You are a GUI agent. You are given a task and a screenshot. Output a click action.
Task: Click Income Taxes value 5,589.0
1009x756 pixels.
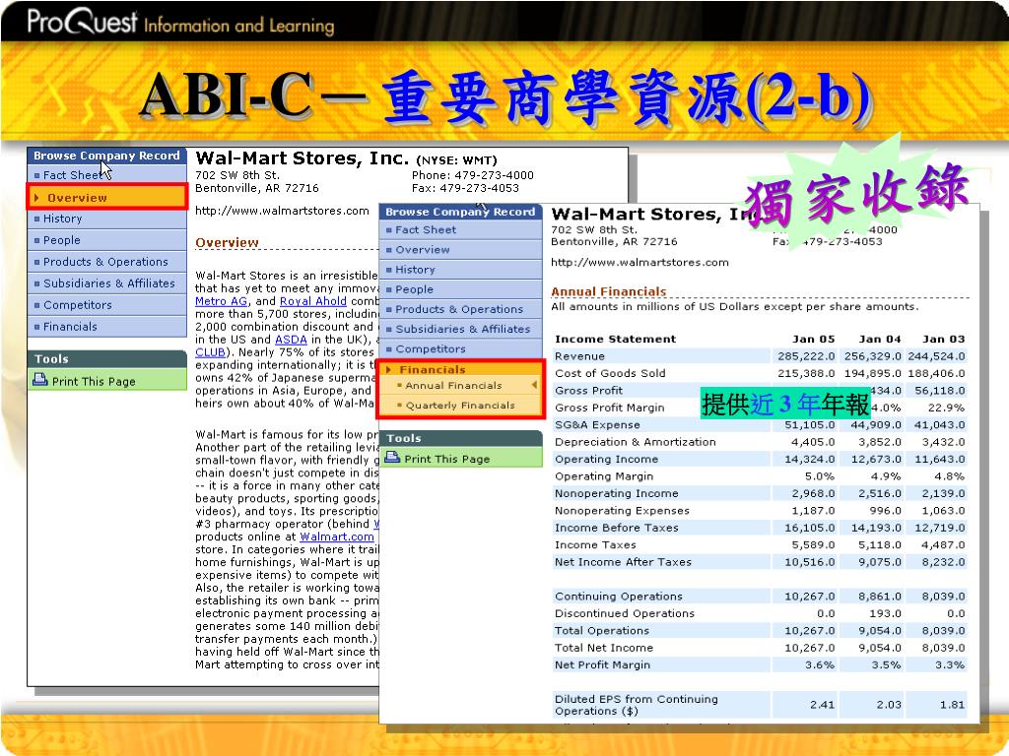813,545
